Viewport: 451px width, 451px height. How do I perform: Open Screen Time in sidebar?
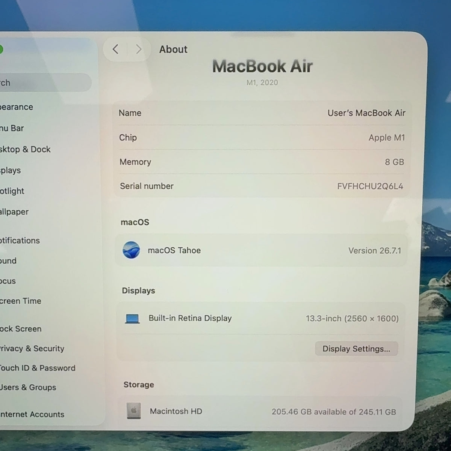tap(21, 301)
